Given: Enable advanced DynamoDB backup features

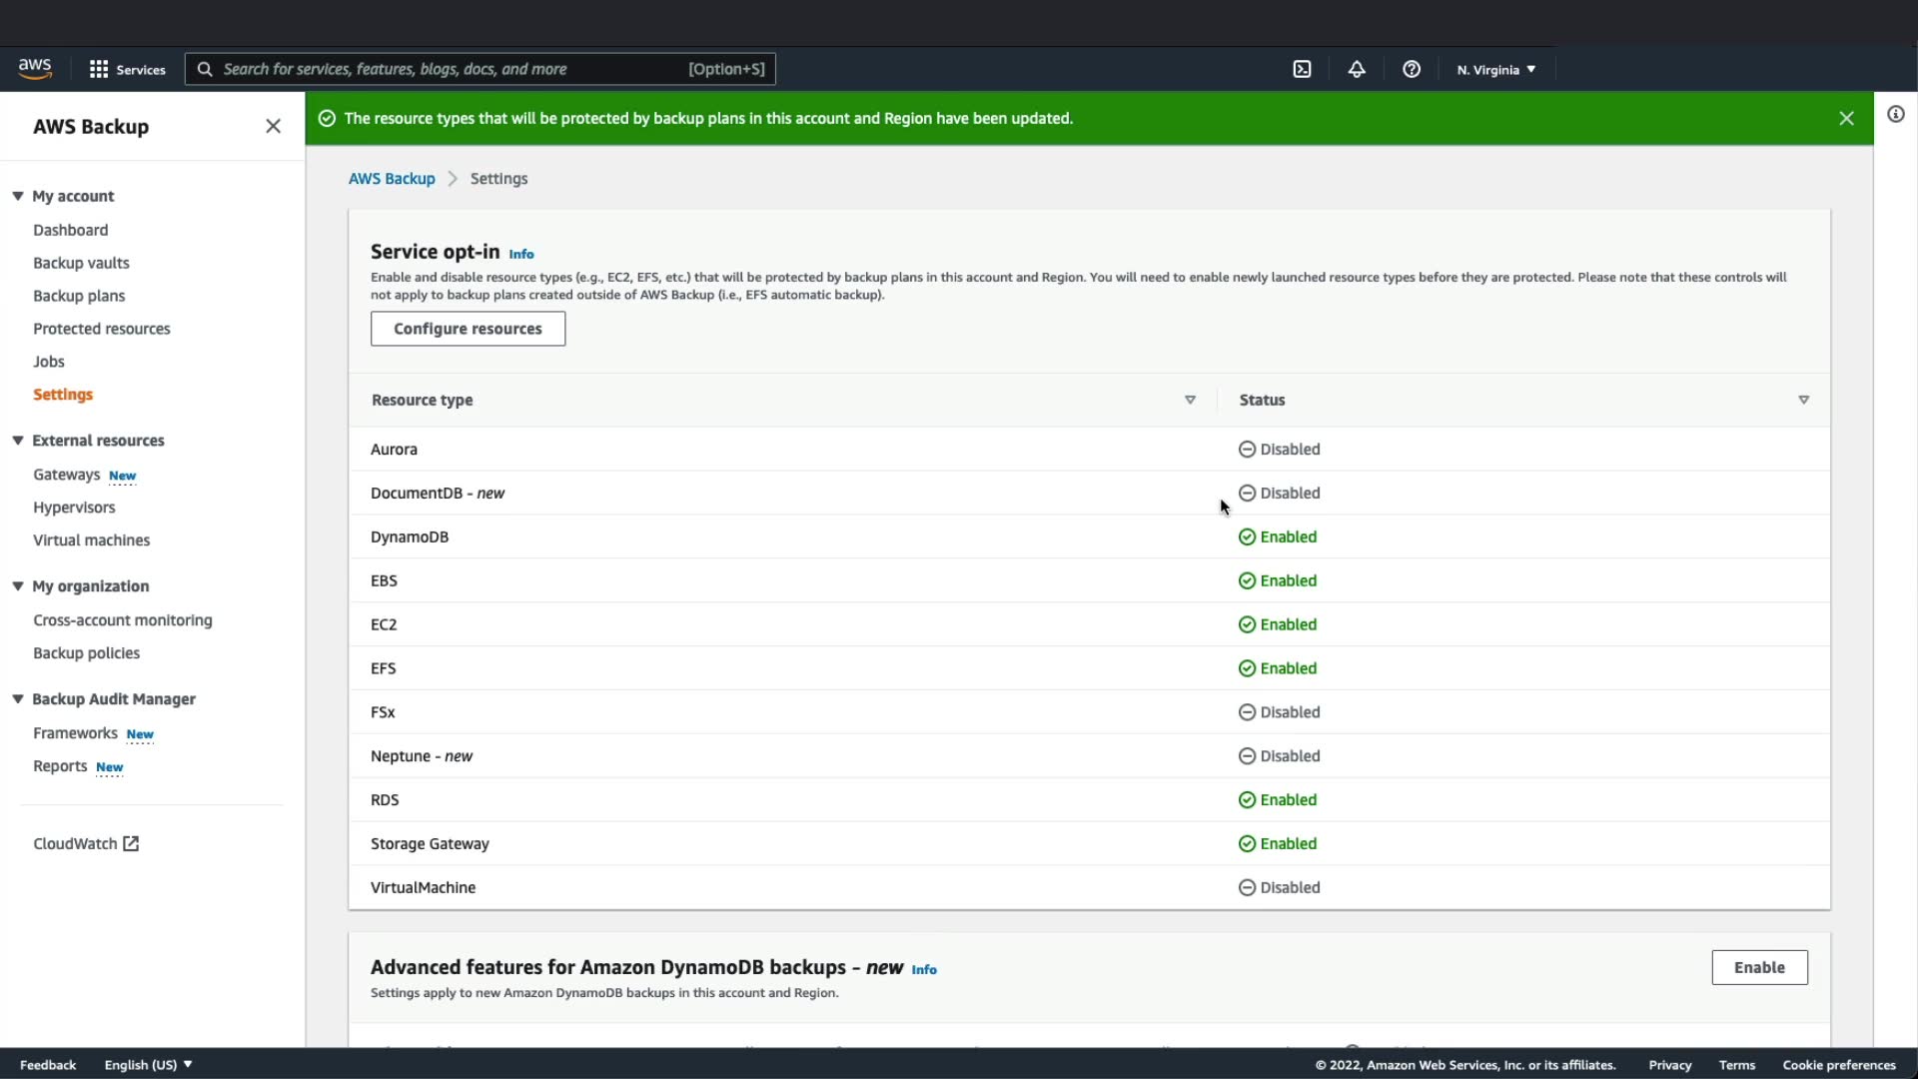Looking at the screenshot, I should click(1758, 967).
